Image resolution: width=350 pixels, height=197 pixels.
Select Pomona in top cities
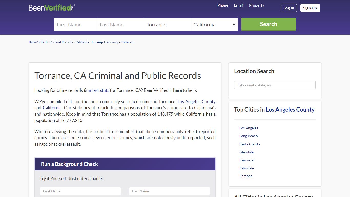pyautogui.click(x=246, y=176)
